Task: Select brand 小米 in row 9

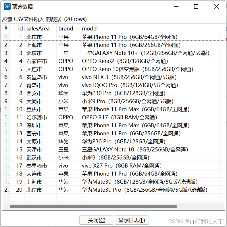Action: 68,101
